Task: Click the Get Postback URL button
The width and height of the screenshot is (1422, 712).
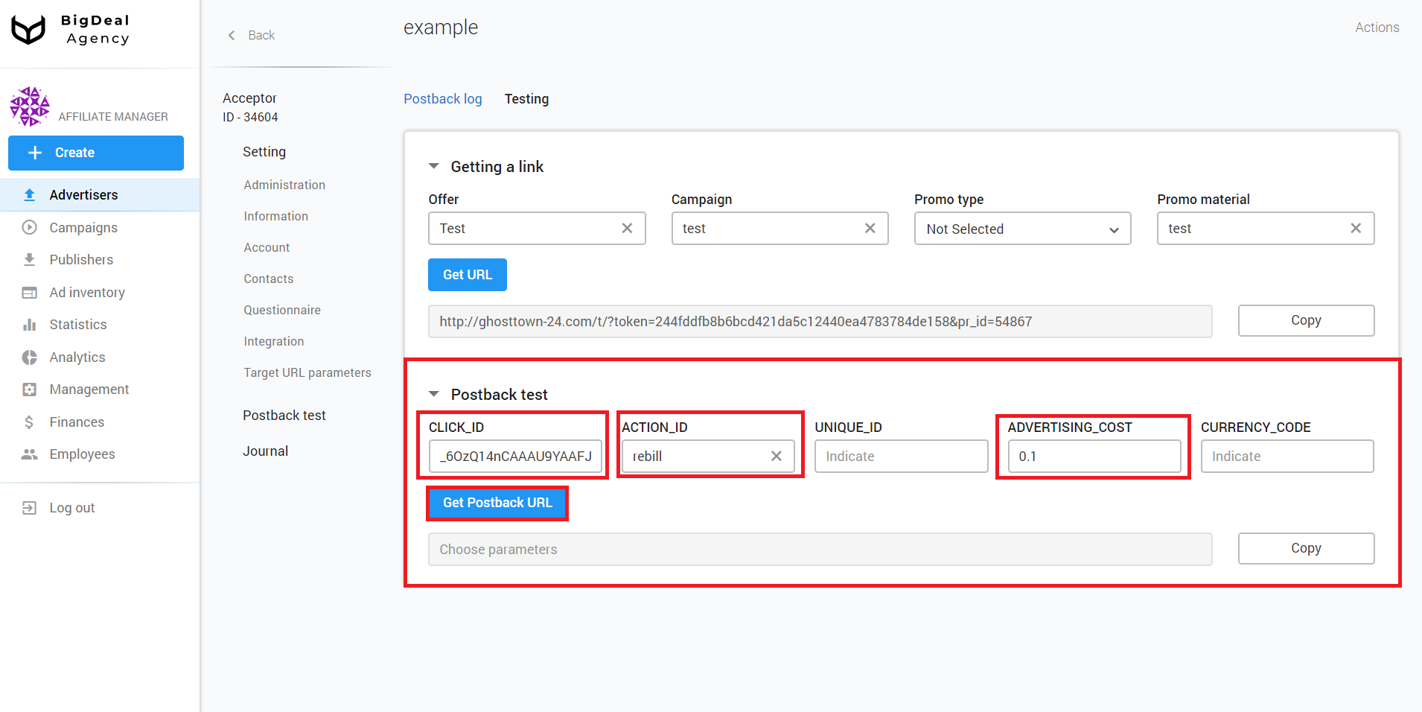Action: point(497,503)
